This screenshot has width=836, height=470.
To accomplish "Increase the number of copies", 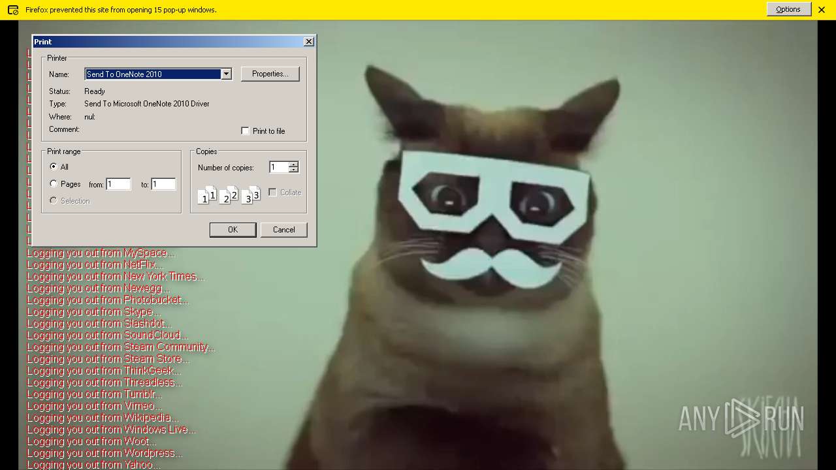I will (293, 164).
